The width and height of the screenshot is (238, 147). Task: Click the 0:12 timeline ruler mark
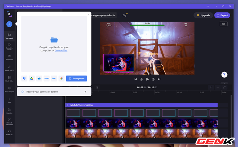point(202,93)
